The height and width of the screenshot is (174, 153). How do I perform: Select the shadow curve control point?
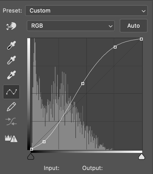44,142
